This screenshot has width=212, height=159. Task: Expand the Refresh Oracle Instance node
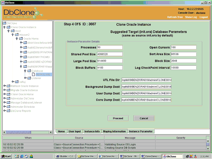point(5,86)
